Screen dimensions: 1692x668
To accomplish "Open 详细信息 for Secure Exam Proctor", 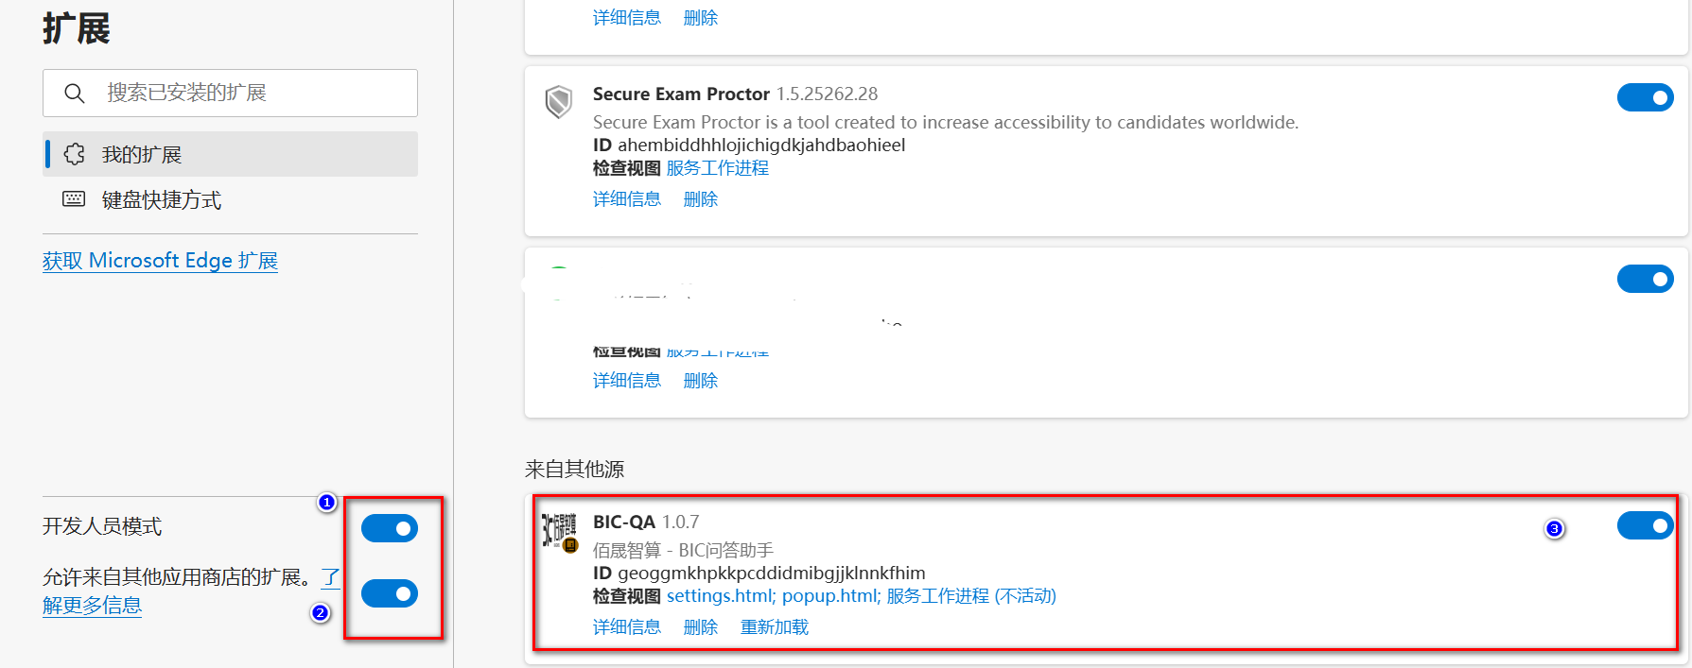I will (x=626, y=198).
